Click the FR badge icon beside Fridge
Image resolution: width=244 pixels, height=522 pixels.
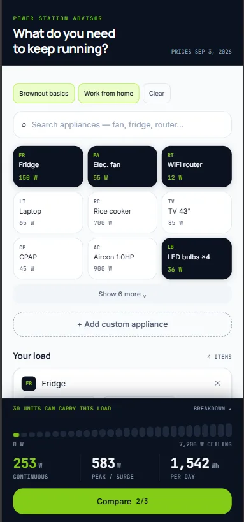tap(29, 383)
